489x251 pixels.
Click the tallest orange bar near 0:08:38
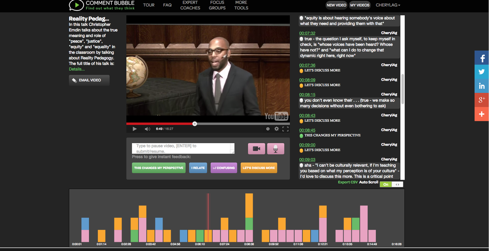pyautogui.click(x=249, y=205)
